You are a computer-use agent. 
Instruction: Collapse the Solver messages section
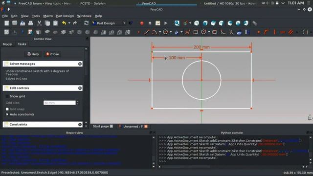(x=80, y=64)
